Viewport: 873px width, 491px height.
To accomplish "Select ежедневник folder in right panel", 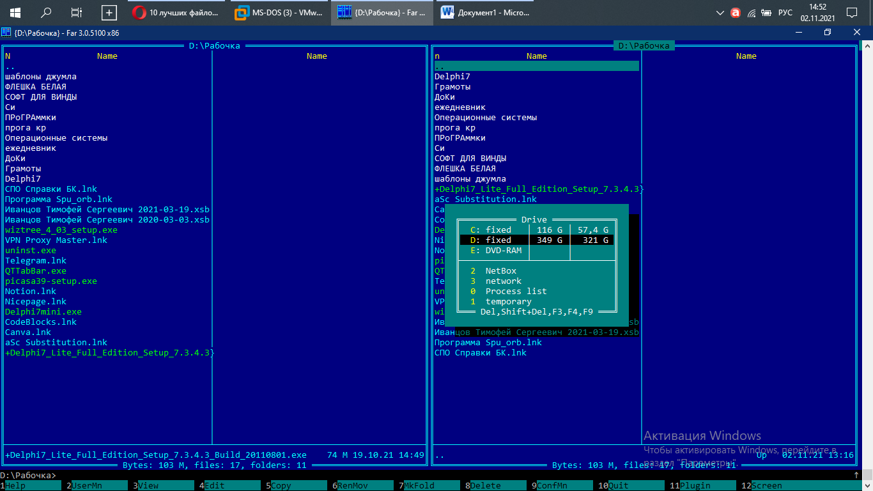I will [x=460, y=107].
